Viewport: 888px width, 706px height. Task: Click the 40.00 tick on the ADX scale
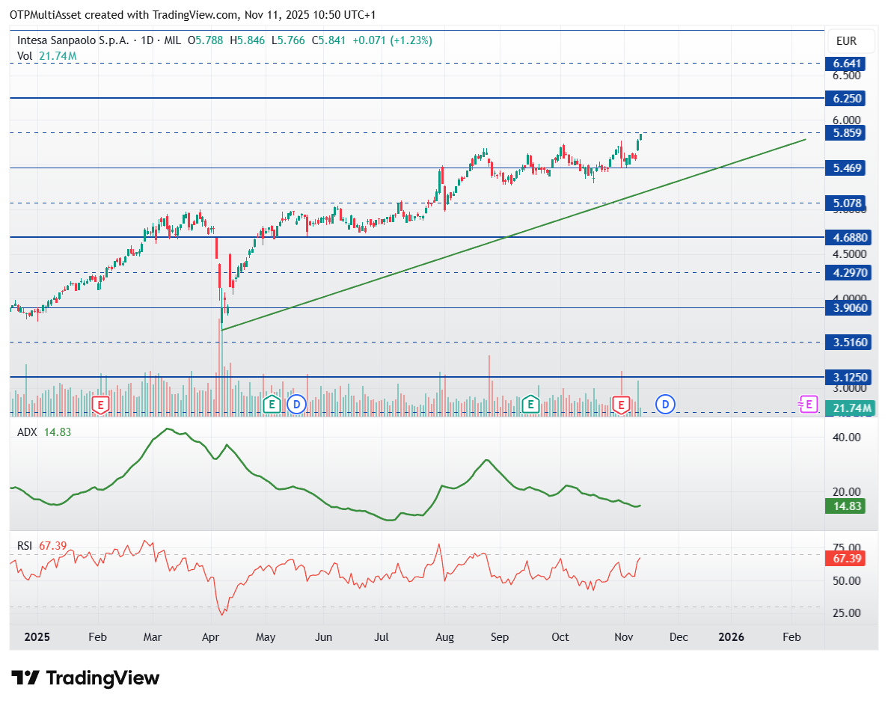pyautogui.click(x=847, y=437)
